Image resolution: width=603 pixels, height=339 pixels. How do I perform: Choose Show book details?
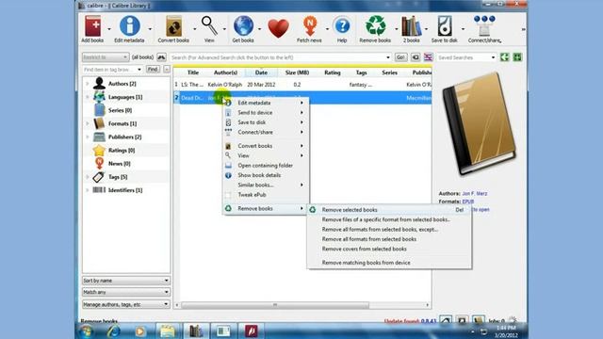[x=266, y=175]
